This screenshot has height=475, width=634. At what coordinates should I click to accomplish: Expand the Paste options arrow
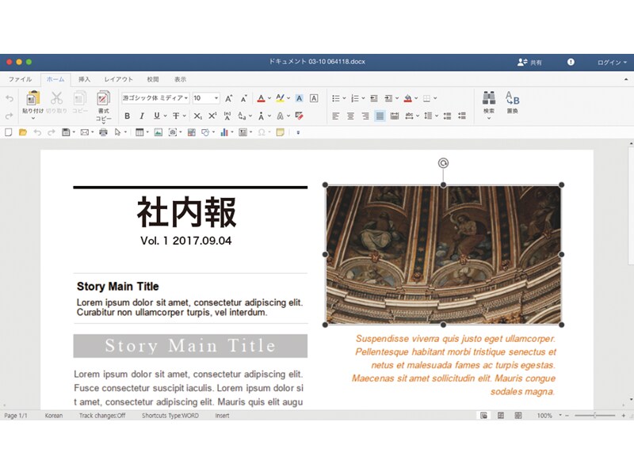[33, 118]
